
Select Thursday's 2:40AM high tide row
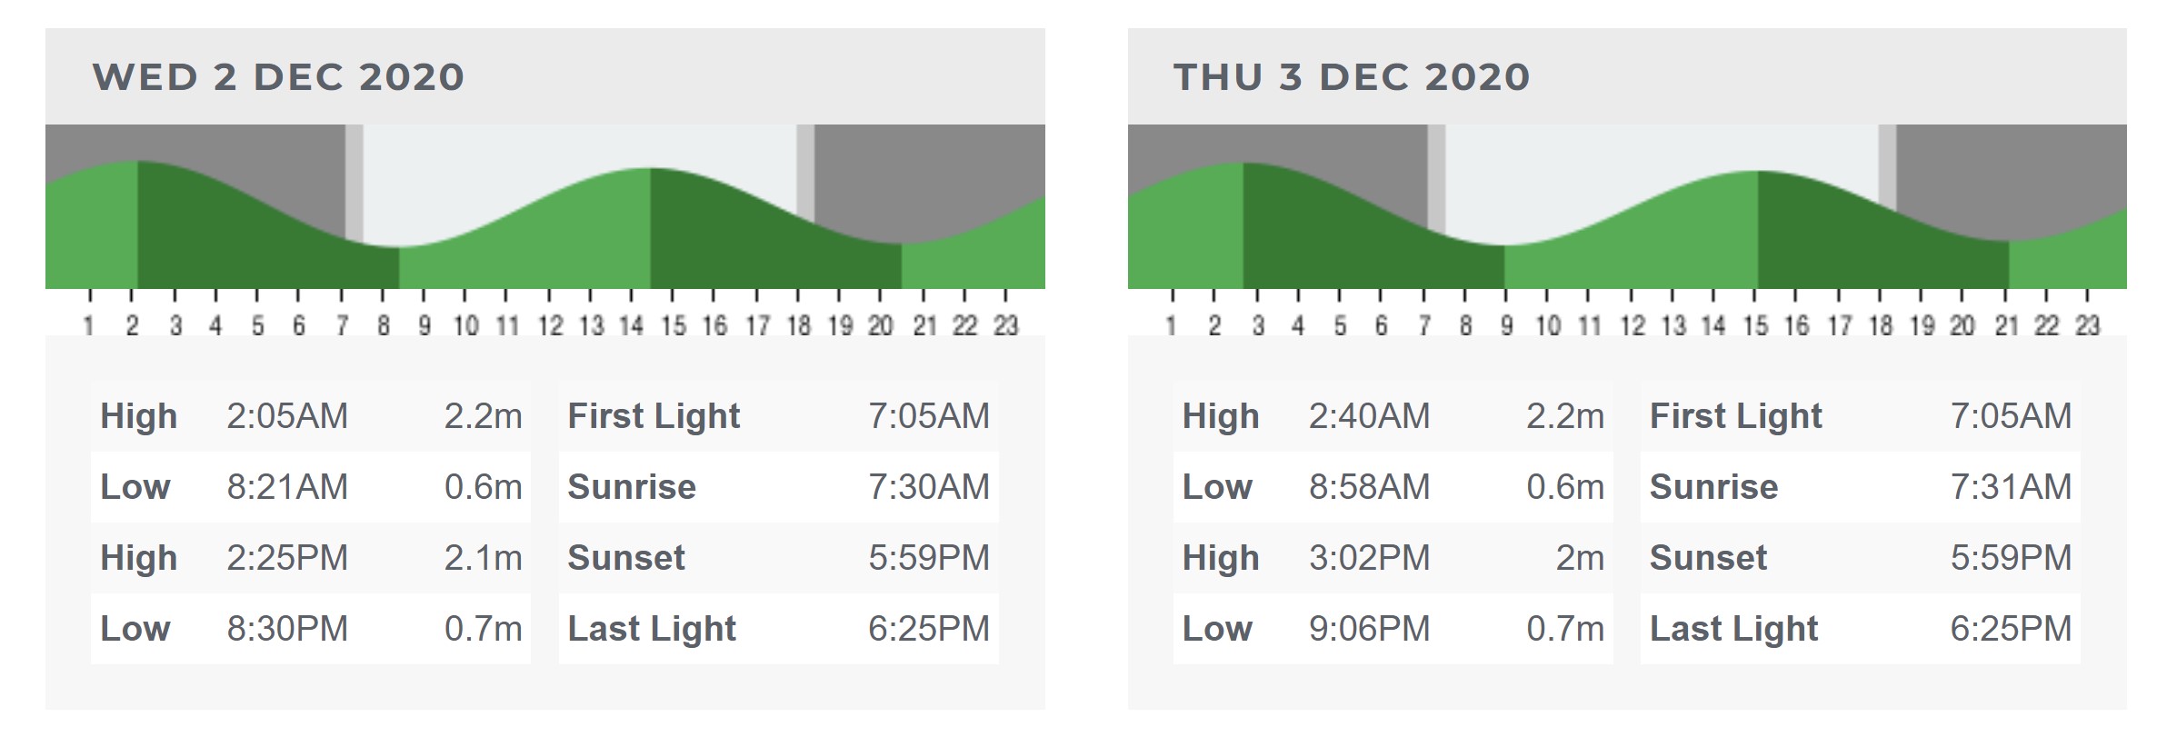point(1393,416)
